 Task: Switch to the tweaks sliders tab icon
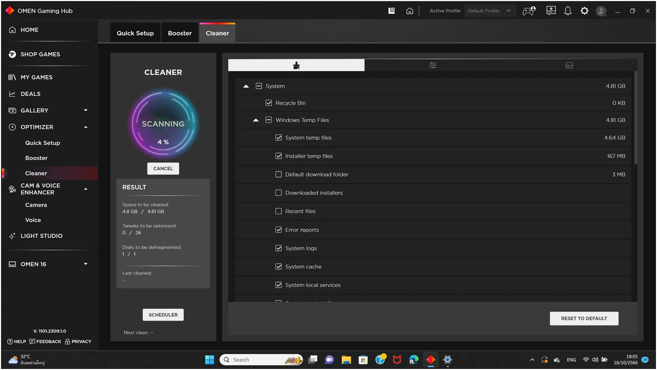click(433, 65)
